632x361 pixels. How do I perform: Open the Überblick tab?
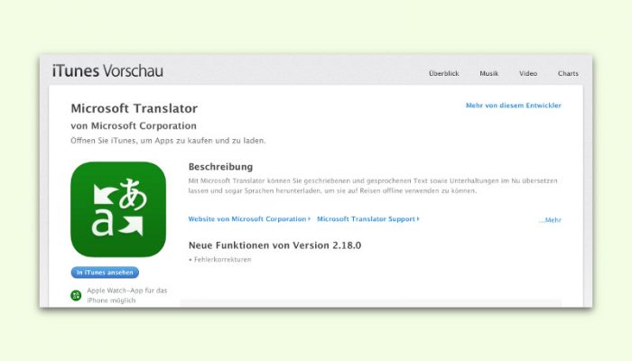pyautogui.click(x=444, y=73)
